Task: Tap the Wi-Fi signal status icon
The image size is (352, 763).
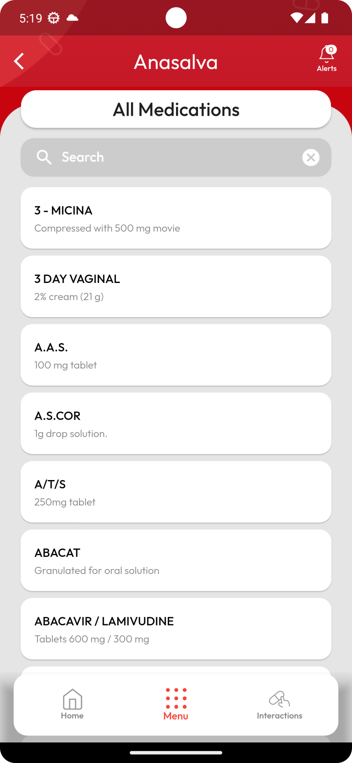Action: click(296, 18)
